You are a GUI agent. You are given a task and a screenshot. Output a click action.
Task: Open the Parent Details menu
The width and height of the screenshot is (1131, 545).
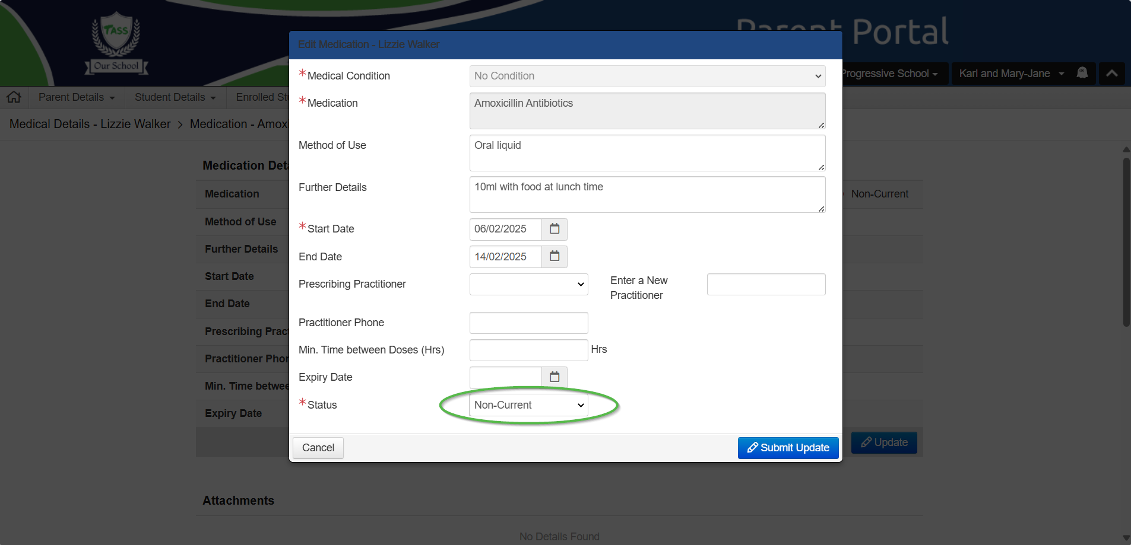pos(77,97)
